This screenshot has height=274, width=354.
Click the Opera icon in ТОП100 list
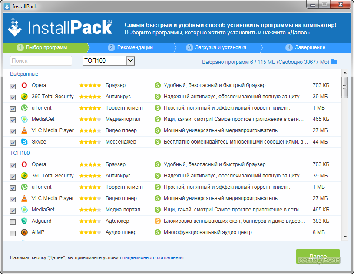(x=24, y=164)
